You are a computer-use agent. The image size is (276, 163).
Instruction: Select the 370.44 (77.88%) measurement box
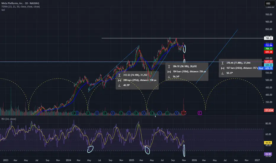coord(240,68)
